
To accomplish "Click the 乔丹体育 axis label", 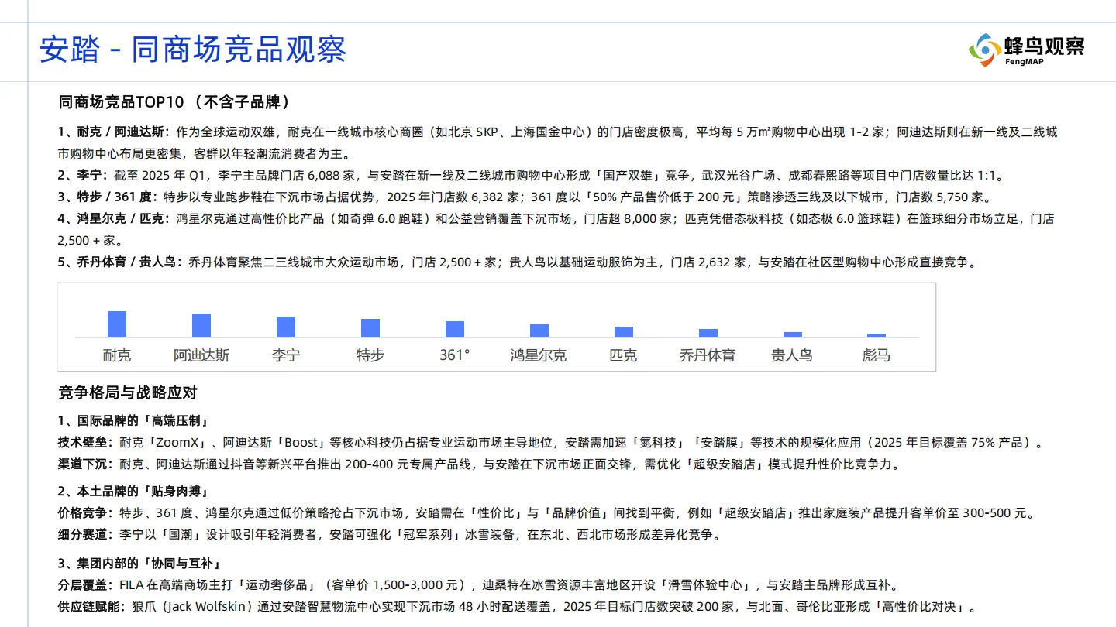I will tap(708, 356).
